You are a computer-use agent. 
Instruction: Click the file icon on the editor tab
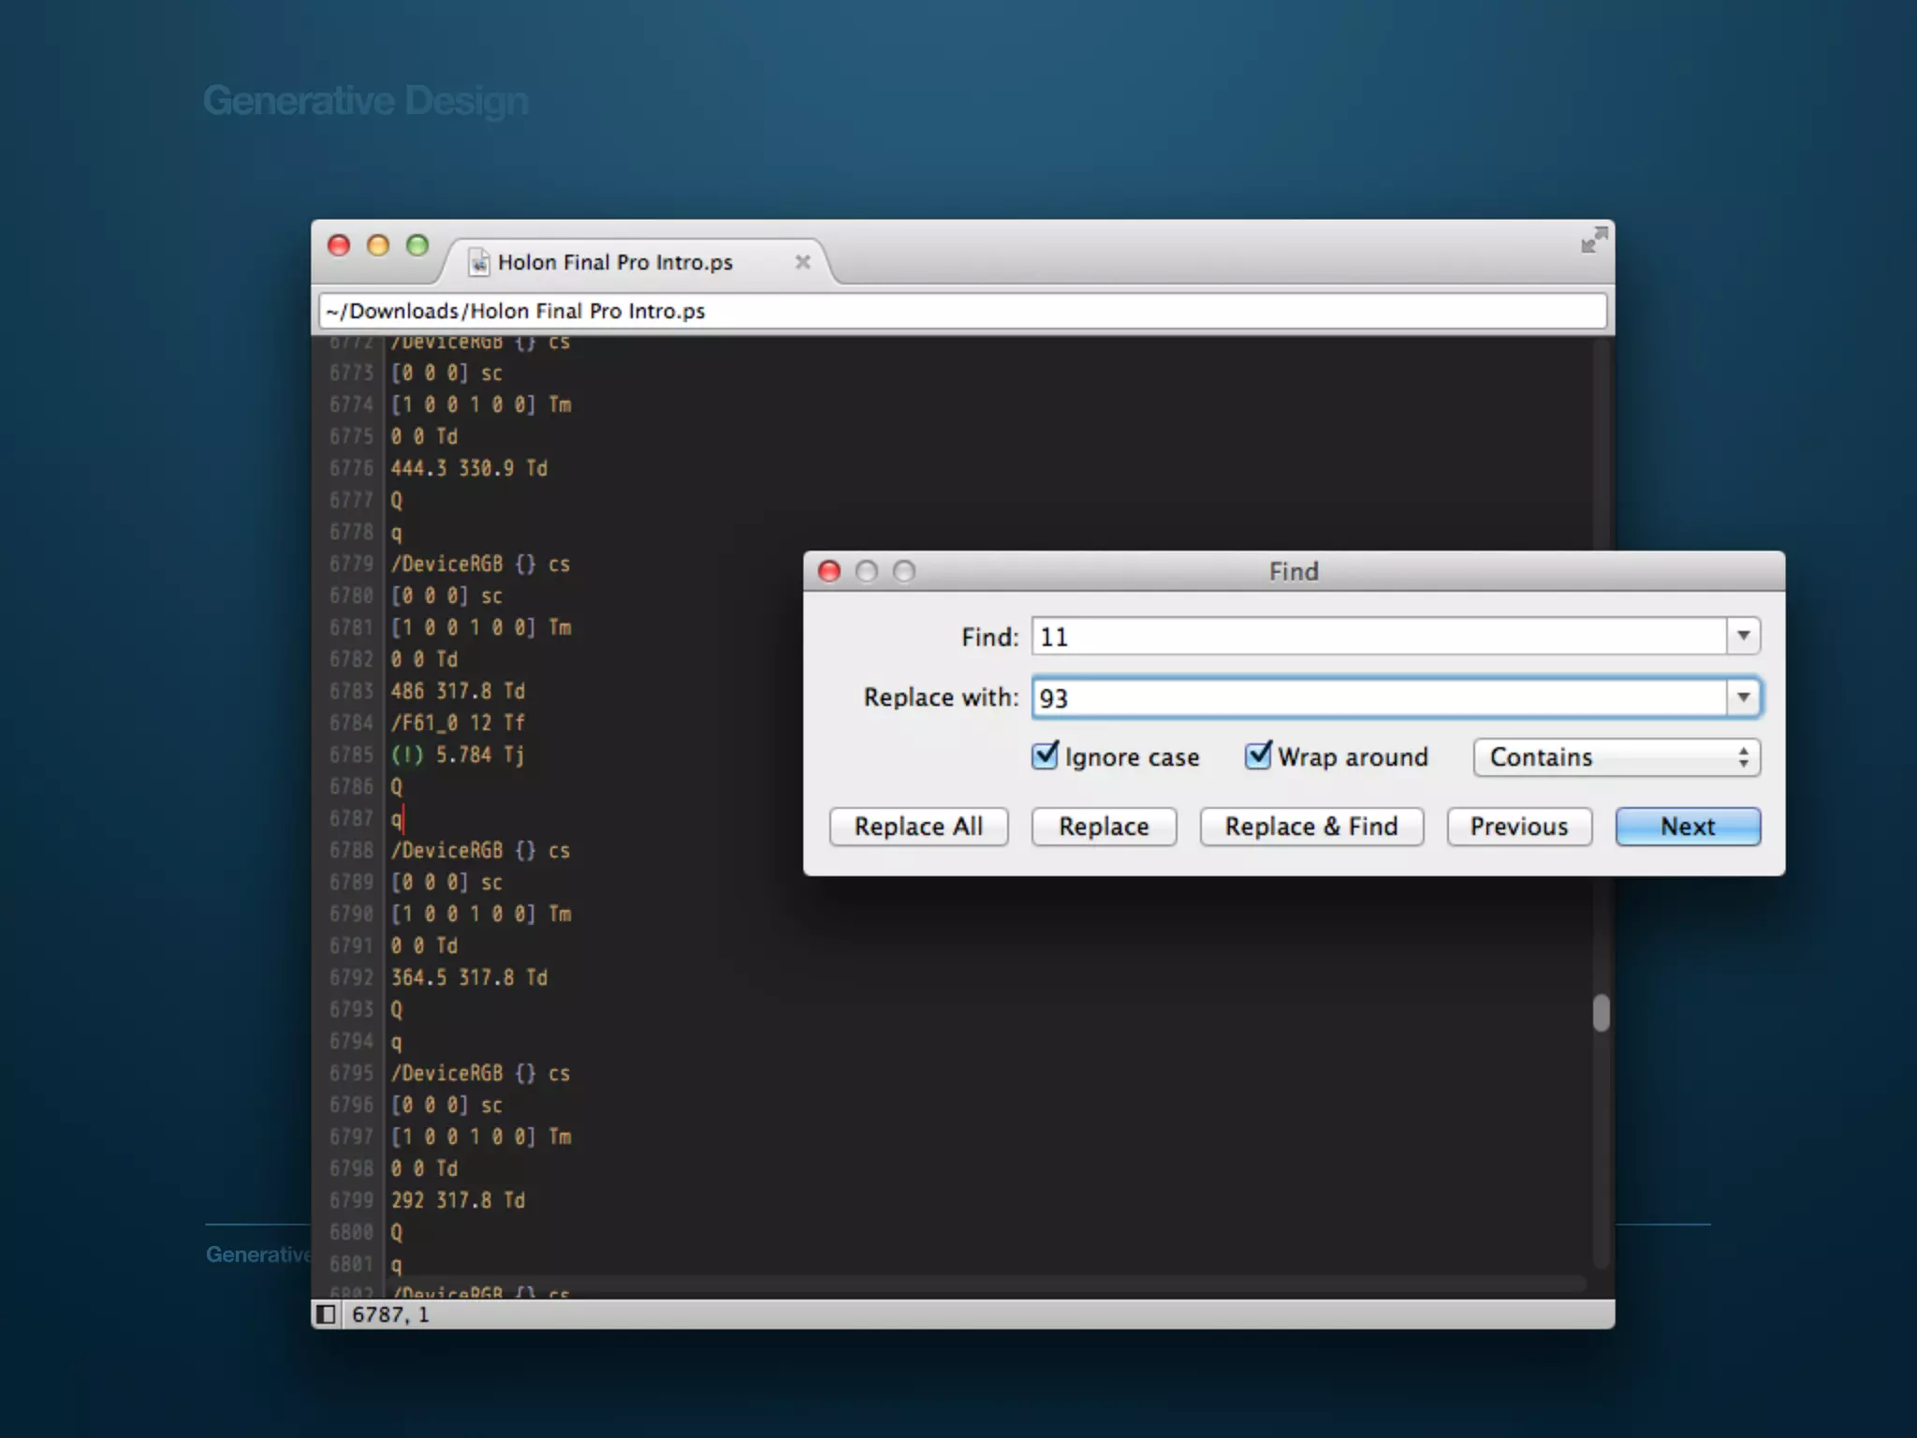coord(478,262)
